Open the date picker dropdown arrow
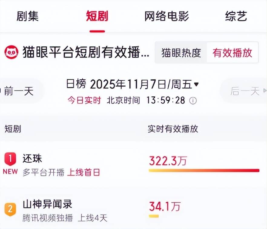The image size is (267, 229). [196, 84]
